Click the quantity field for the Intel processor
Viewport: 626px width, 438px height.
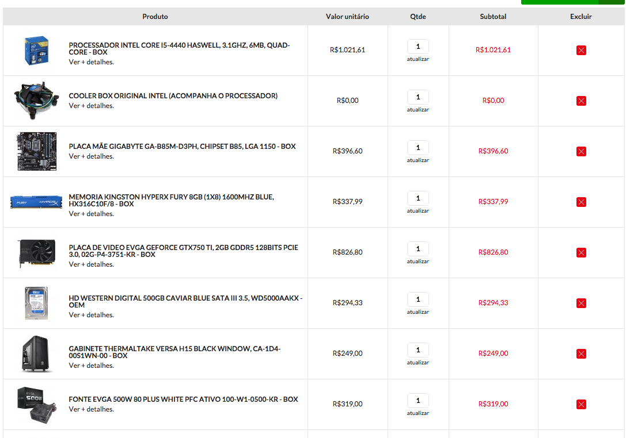pyautogui.click(x=418, y=47)
